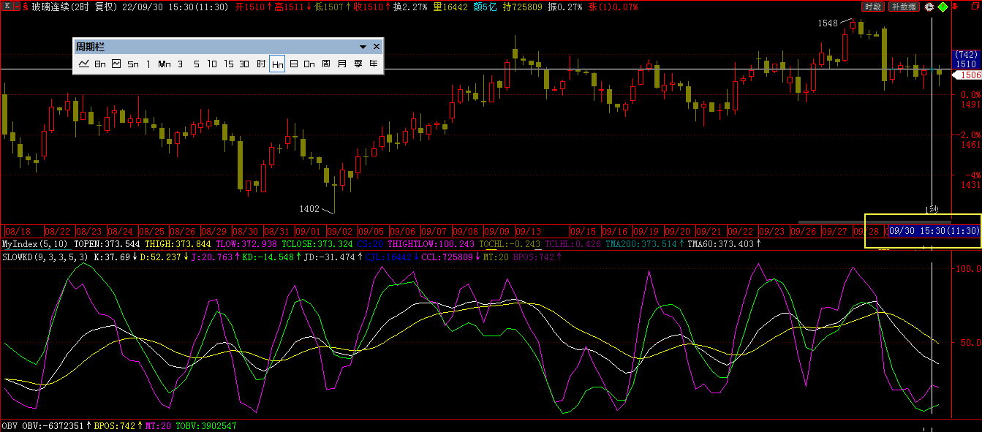This screenshot has height=432, width=982.
Task: Select the 30-minute period
Action: (244, 64)
